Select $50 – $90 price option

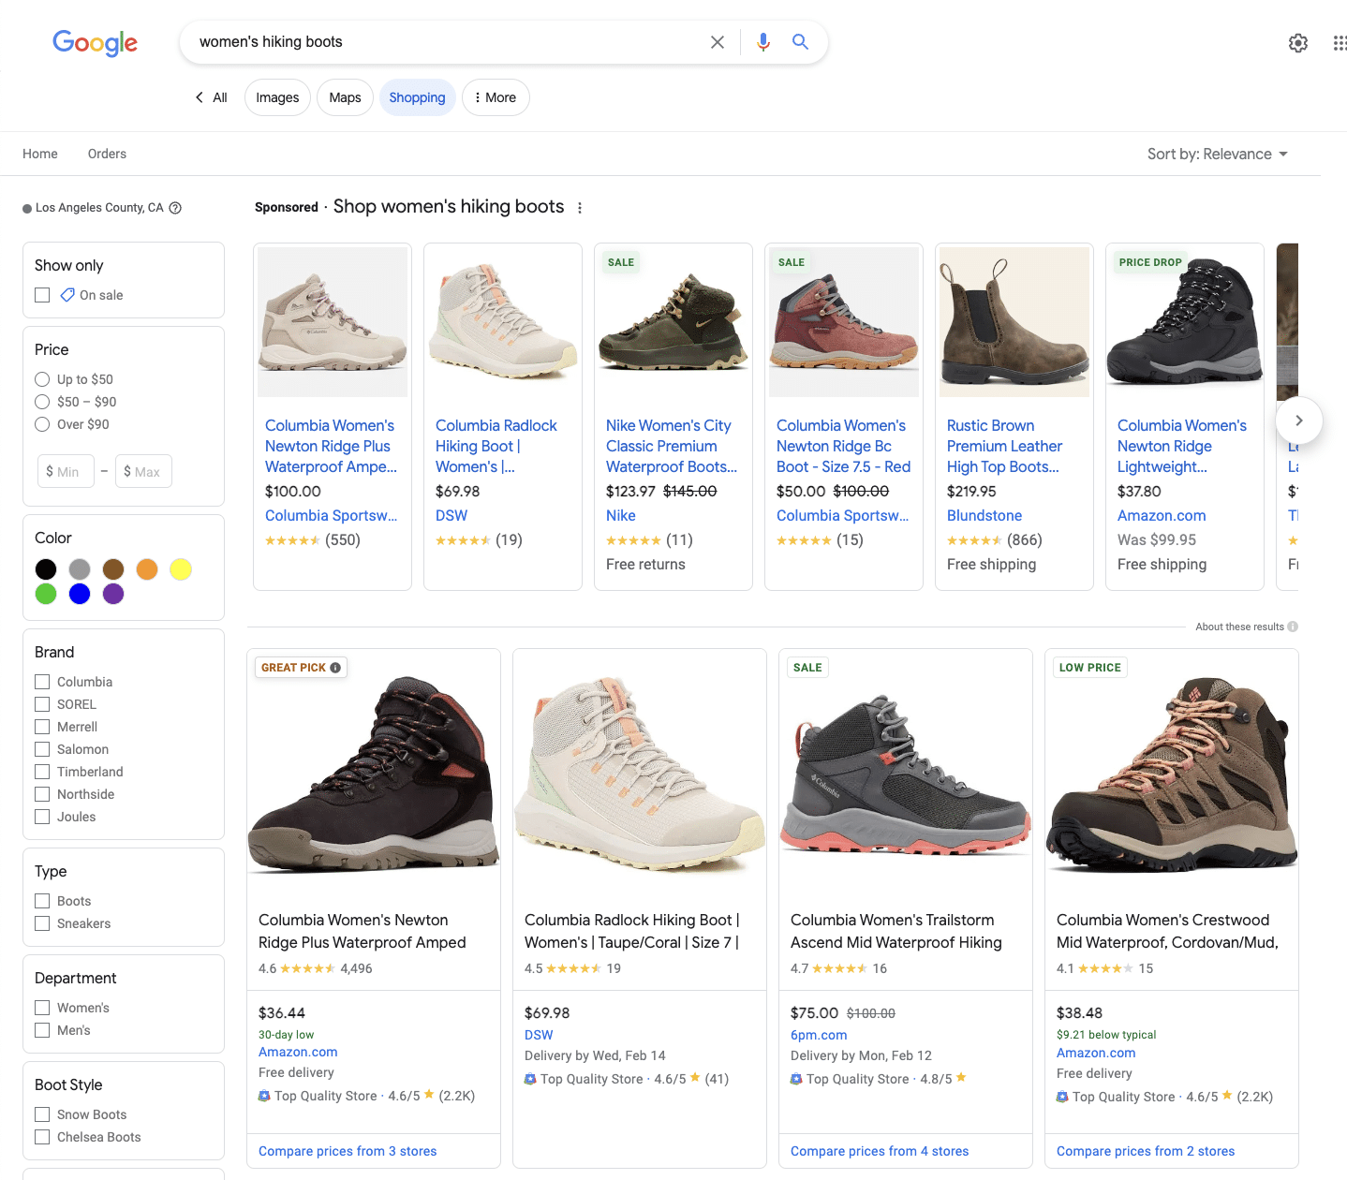tap(42, 402)
